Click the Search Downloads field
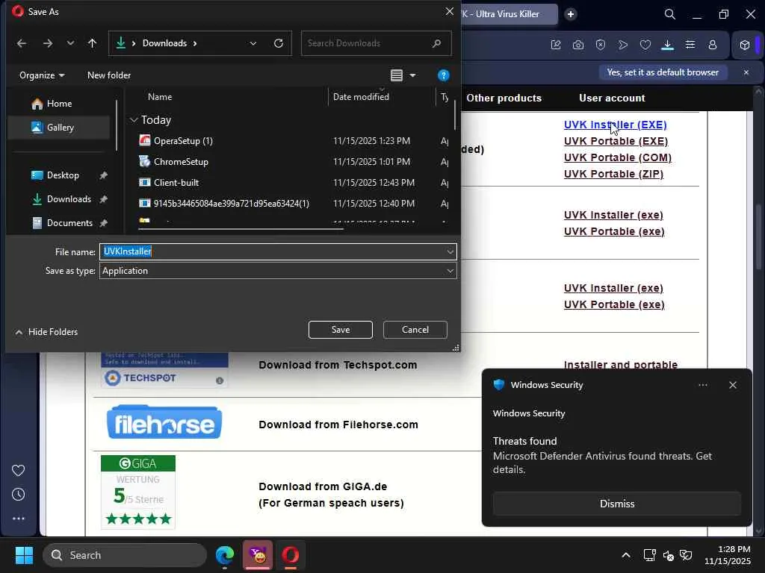 click(x=377, y=43)
